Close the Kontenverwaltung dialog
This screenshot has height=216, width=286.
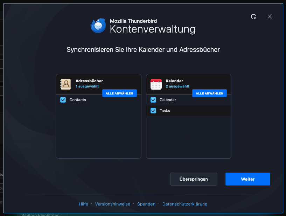[270, 16]
